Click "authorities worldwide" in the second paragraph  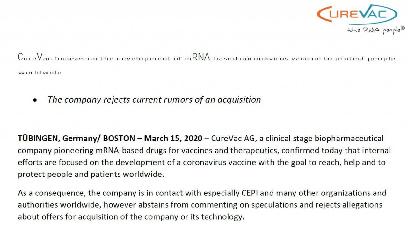(59, 205)
